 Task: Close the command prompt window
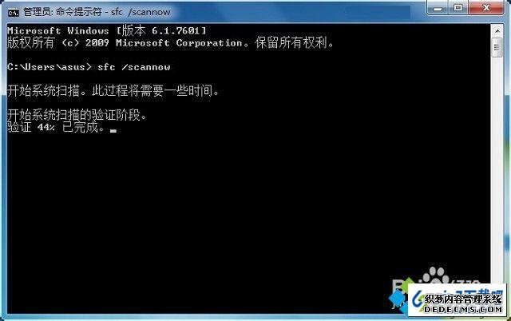[486, 8]
